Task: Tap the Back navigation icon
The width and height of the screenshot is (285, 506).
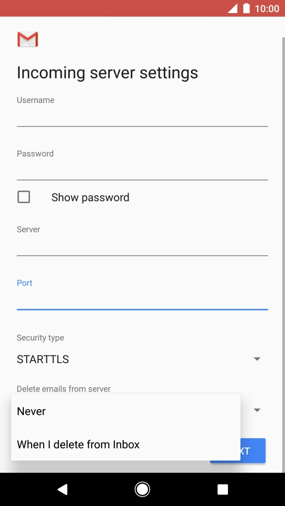Action: (x=62, y=489)
